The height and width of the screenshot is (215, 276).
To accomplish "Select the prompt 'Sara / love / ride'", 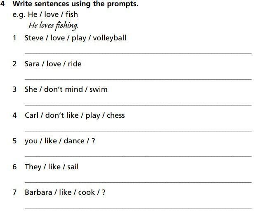I will click(53, 64).
